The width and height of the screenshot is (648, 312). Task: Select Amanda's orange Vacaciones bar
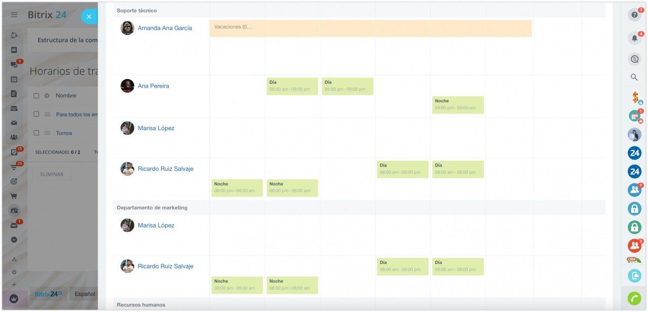[x=371, y=28]
